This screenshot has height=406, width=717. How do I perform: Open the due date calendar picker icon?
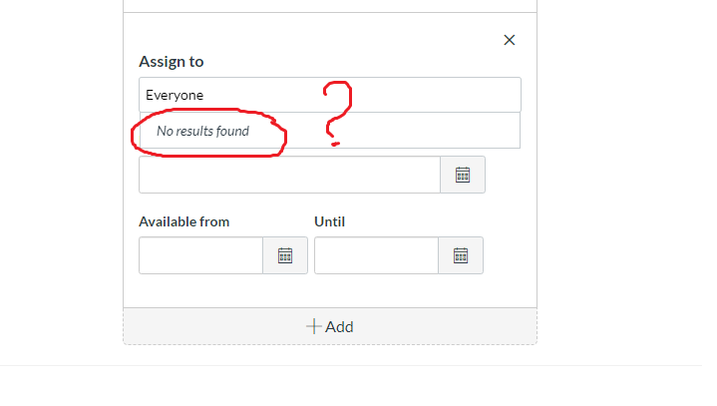click(x=462, y=175)
